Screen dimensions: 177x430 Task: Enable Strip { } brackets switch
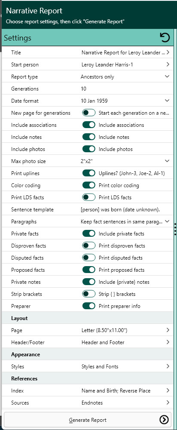click(x=89, y=294)
